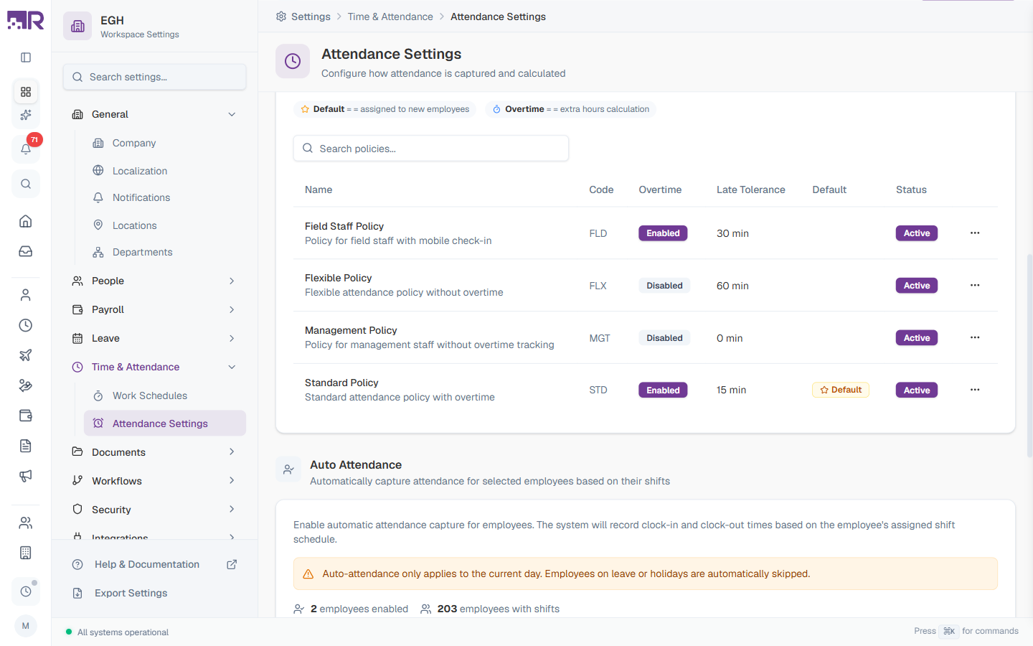Screen dimensions: 1033x646
Task: Collapse the General section chevron
Action: click(x=232, y=114)
